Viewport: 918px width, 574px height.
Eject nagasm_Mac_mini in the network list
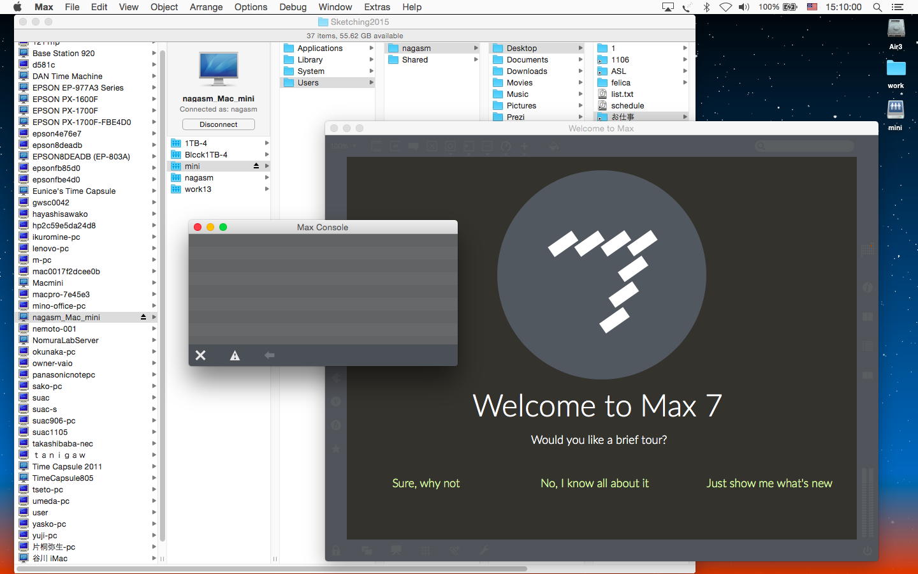click(x=143, y=317)
